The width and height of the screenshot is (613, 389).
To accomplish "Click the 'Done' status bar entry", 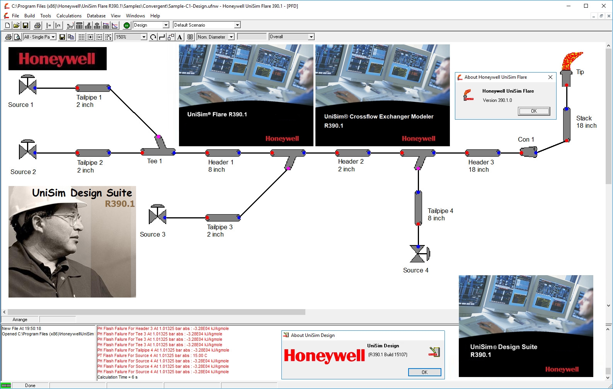I will (x=30, y=386).
